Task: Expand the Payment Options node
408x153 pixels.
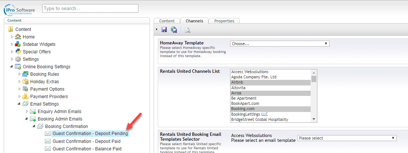Action: [19, 89]
